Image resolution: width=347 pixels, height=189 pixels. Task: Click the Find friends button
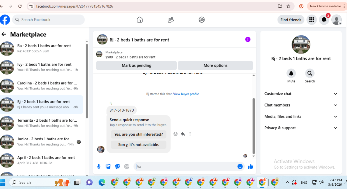click(x=291, y=20)
